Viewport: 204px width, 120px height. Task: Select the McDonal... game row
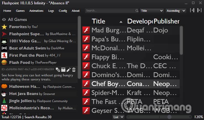point(131,48)
